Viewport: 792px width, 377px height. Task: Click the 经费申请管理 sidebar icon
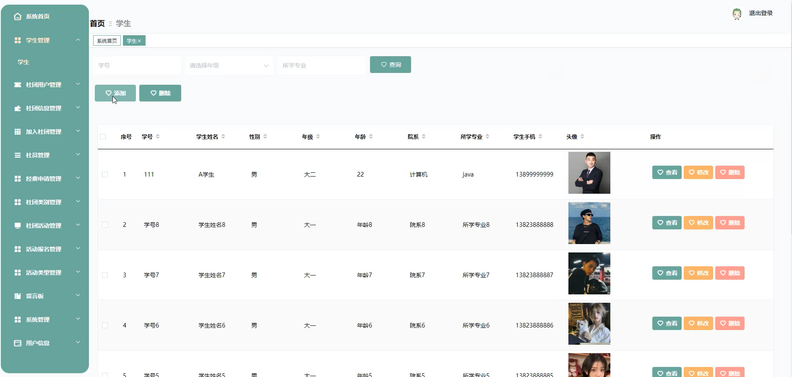(x=18, y=179)
